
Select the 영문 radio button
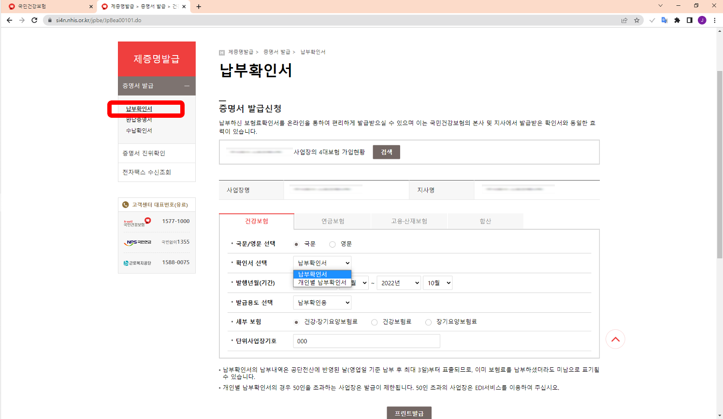(332, 244)
